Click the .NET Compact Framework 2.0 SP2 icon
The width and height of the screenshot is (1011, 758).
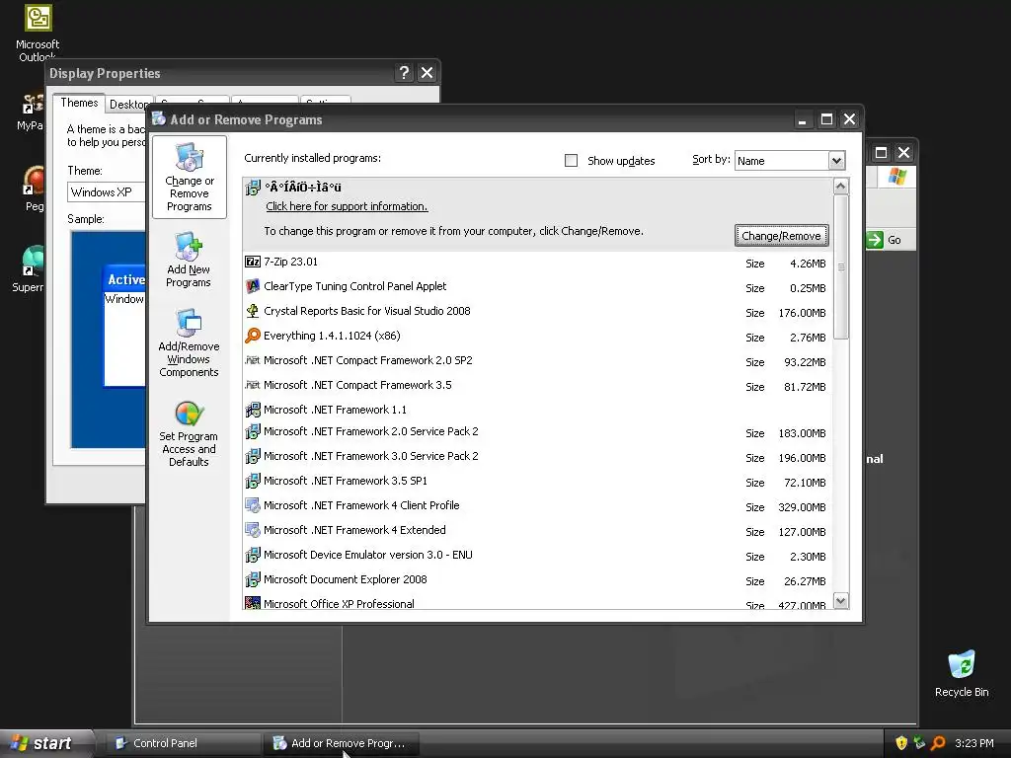point(253,360)
